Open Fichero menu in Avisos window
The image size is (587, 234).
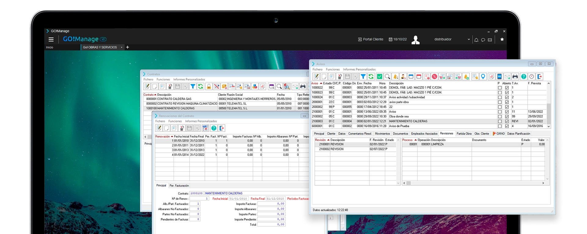(317, 69)
